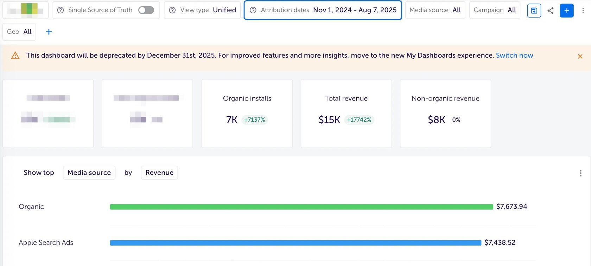Change the Show top Media source selector
This screenshot has width=591, height=266.
pyautogui.click(x=89, y=173)
